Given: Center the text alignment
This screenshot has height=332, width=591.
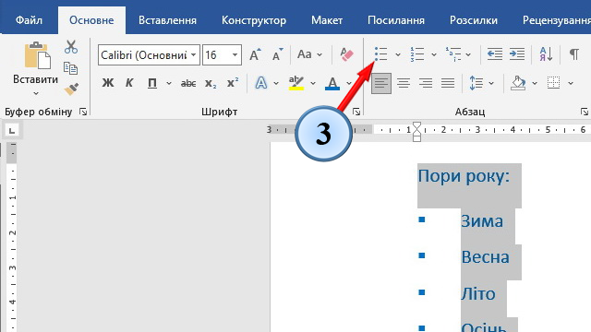Looking at the screenshot, I should pyautogui.click(x=404, y=83).
